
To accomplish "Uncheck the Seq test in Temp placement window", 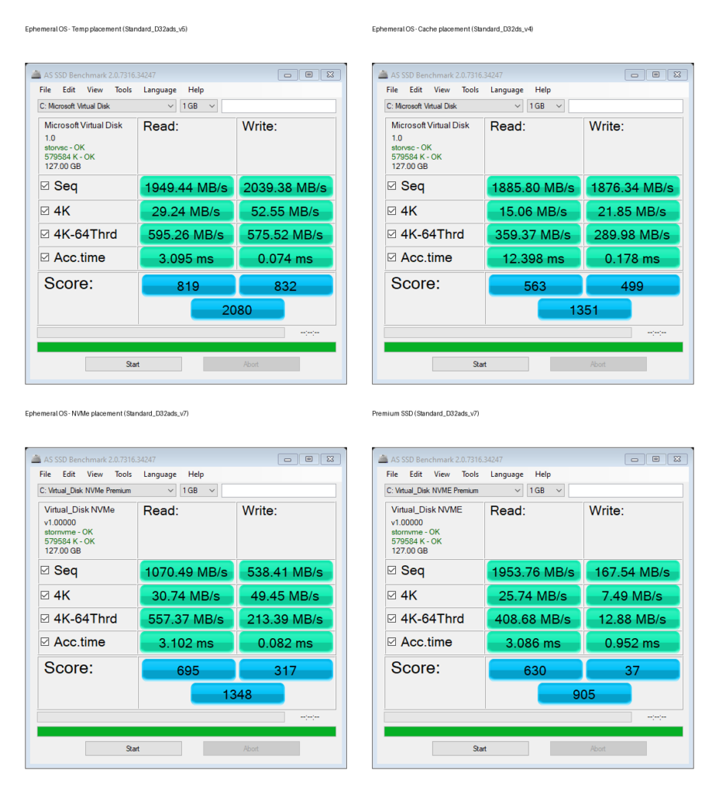I will coord(45,187).
